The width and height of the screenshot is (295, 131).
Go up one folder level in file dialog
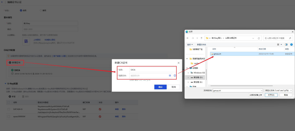point(201,38)
